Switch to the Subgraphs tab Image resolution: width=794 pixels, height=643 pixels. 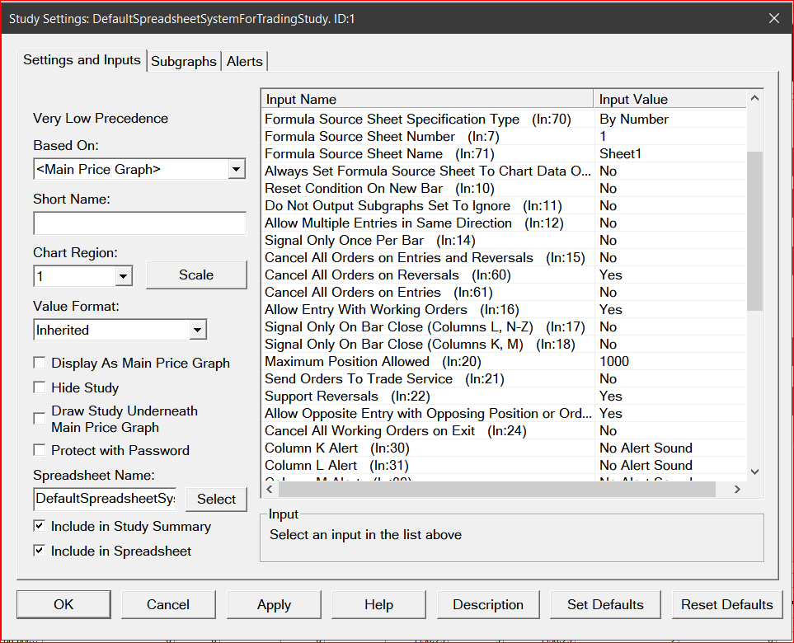point(183,61)
